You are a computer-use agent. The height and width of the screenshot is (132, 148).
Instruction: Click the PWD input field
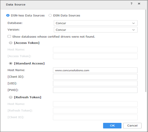coord(95,90)
